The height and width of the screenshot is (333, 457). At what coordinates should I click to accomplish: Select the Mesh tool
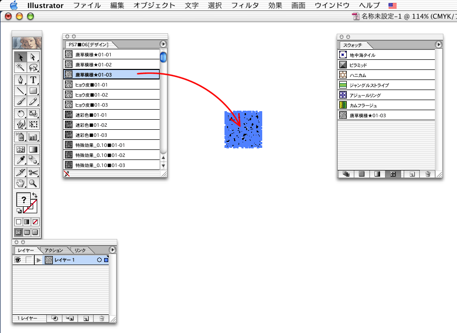click(21, 149)
